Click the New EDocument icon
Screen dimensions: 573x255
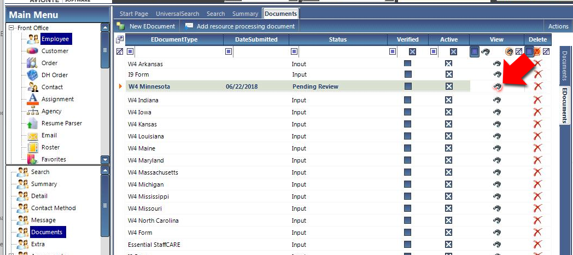pos(121,26)
